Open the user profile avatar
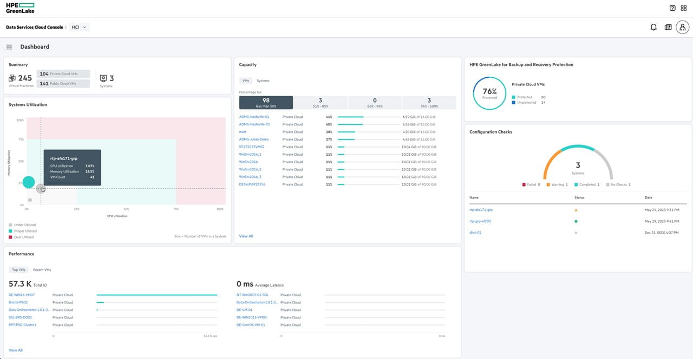Screen dimensions: 693x359 tap(682, 27)
